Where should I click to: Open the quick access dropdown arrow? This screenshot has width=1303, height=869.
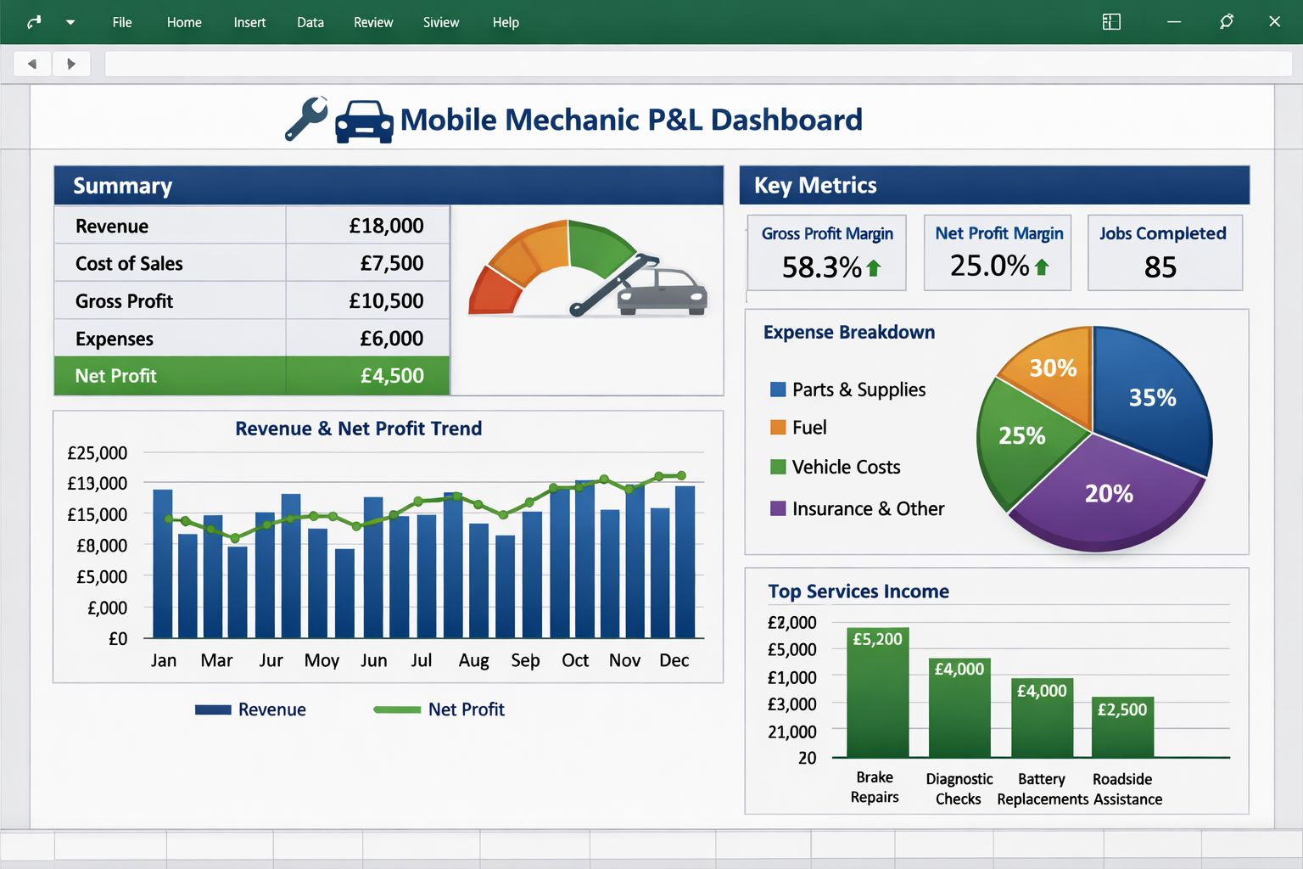70,23
